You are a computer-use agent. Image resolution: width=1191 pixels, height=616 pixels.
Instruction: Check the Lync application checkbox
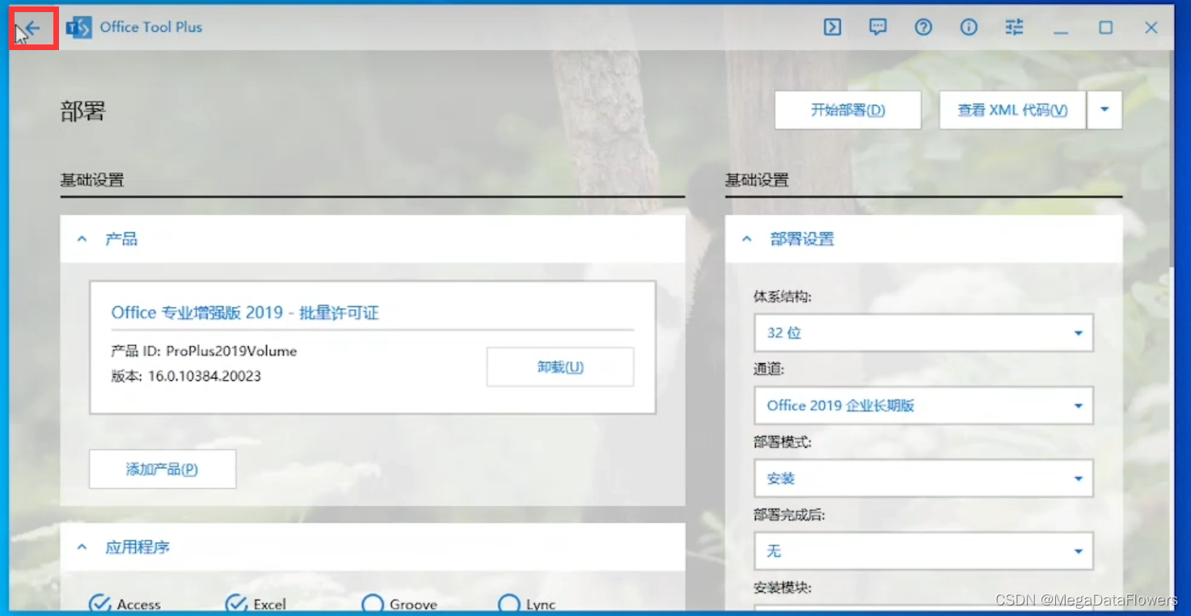click(x=509, y=604)
